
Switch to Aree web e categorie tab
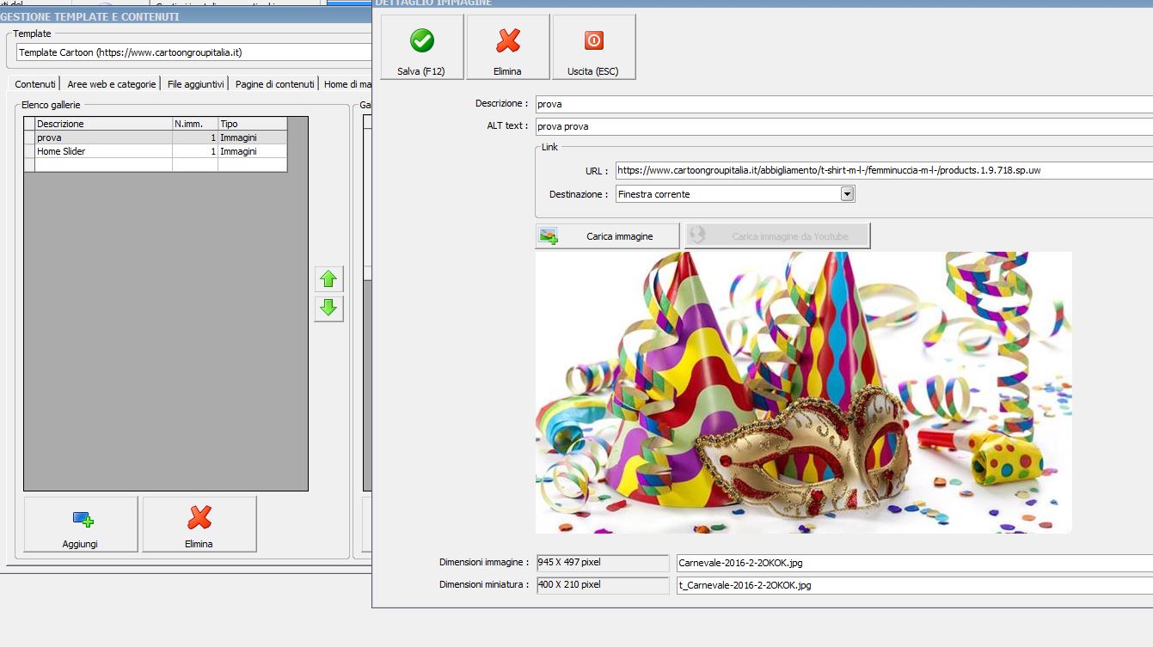tap(112, 84)
